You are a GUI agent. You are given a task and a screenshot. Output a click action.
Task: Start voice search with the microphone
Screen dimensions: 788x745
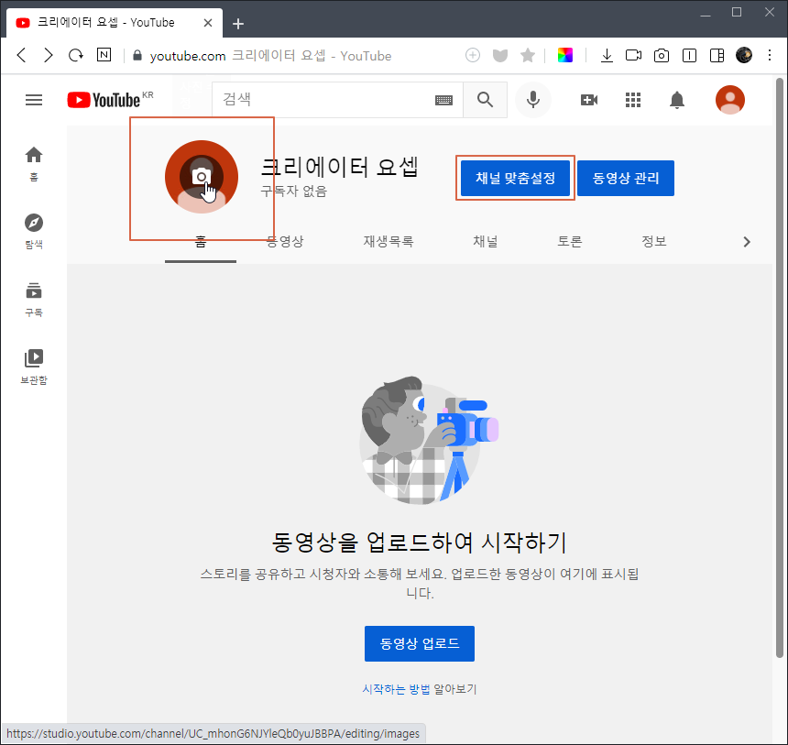coord(533,100)
